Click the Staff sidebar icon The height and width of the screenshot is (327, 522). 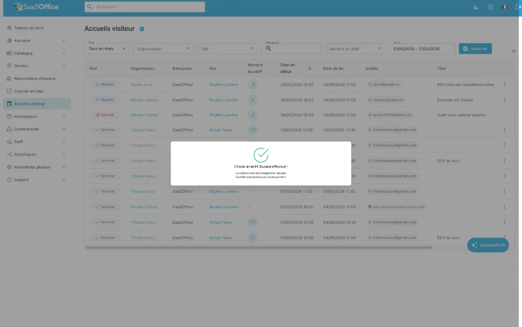[9, 142]
